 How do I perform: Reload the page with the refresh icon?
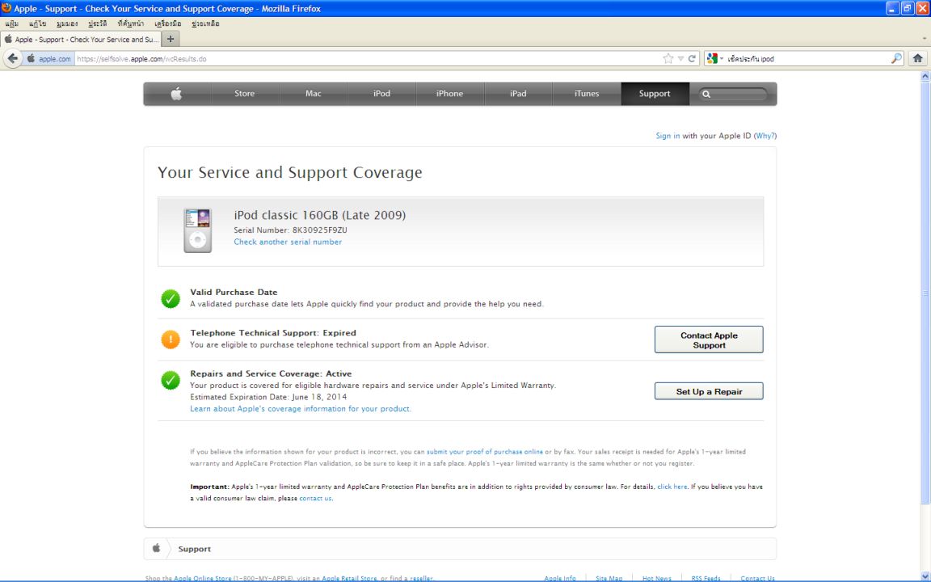point(693,58)
